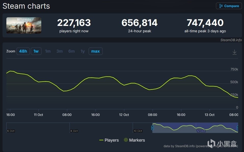
Task: Toggle the Players series in legend
Action: click(109, 140)
